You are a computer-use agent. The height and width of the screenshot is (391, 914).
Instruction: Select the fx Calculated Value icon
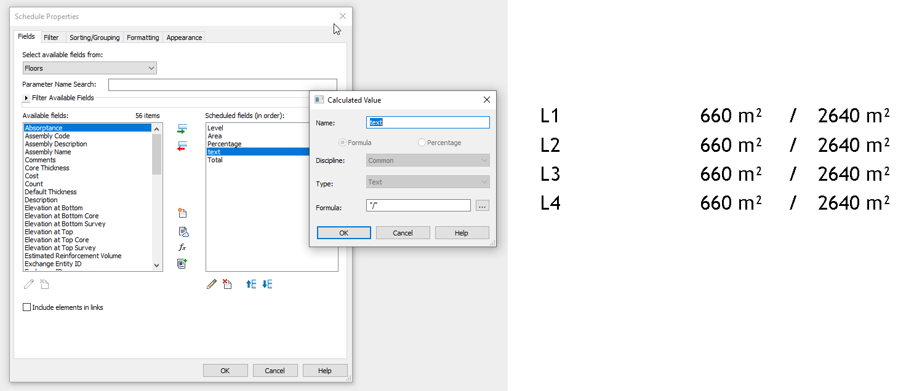[x=182, y=247]
